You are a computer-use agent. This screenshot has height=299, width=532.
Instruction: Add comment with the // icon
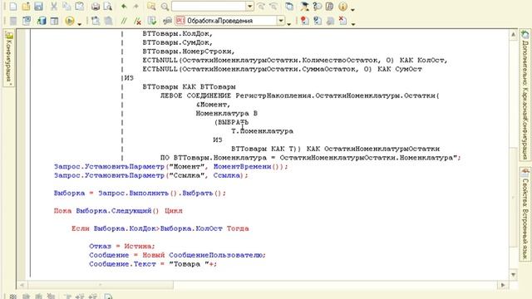[x=124, y=21]
